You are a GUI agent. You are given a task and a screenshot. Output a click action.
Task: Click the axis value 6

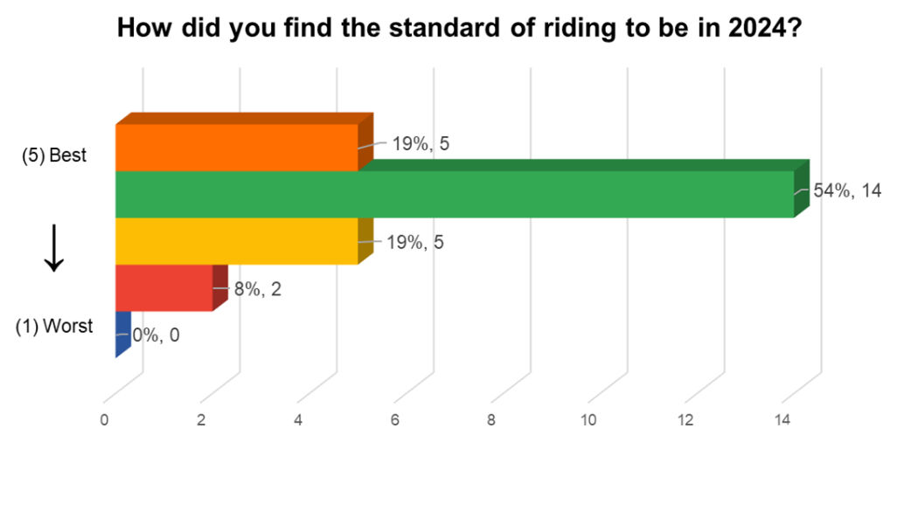[394, 420]
